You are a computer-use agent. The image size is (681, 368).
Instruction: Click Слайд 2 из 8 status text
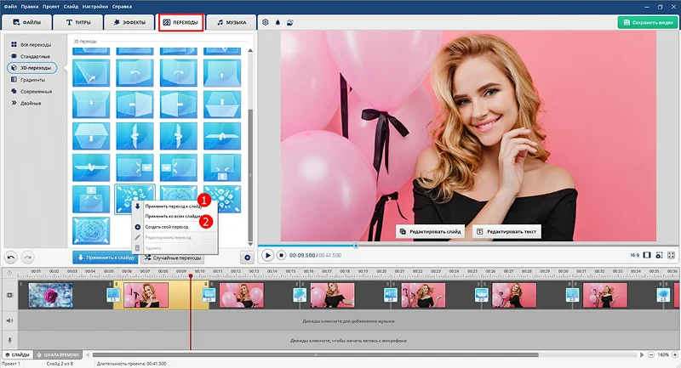pyautogui.click(x=60, y=364)
